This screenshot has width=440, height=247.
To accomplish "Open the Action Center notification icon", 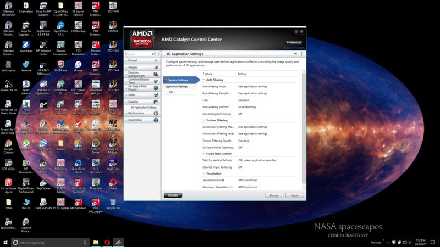I will coord(432,242).
